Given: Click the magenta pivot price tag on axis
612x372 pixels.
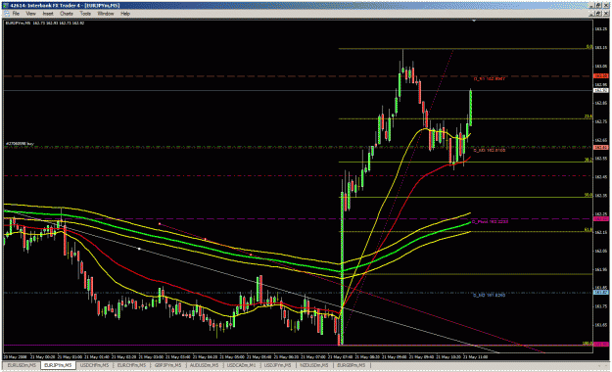Looking at the screenshot, I should click(601, 219).
